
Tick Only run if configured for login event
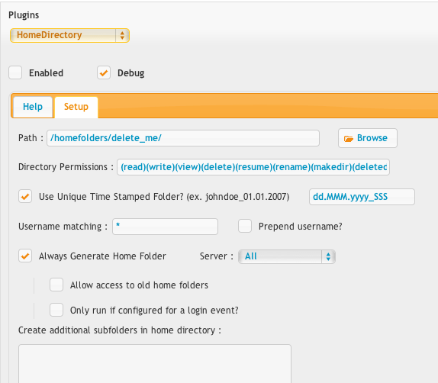coord(56,310)
